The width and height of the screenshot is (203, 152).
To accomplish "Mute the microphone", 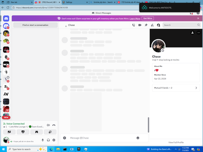I will pos(43,140).
